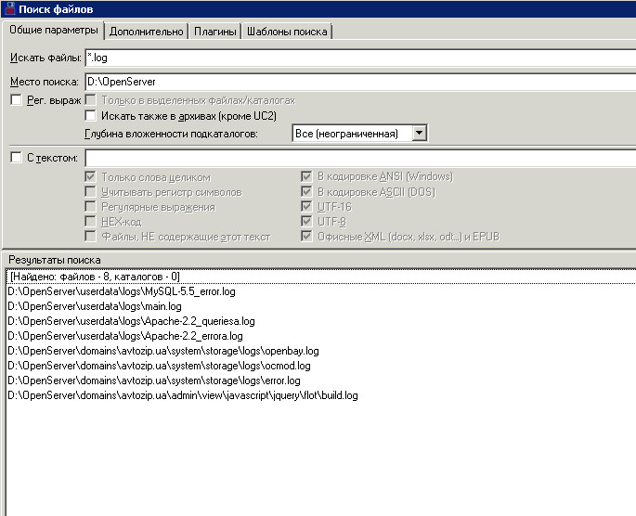Screen dimensions: 636x516
Task: Select the Общие параметры tab
Action: 53,30
